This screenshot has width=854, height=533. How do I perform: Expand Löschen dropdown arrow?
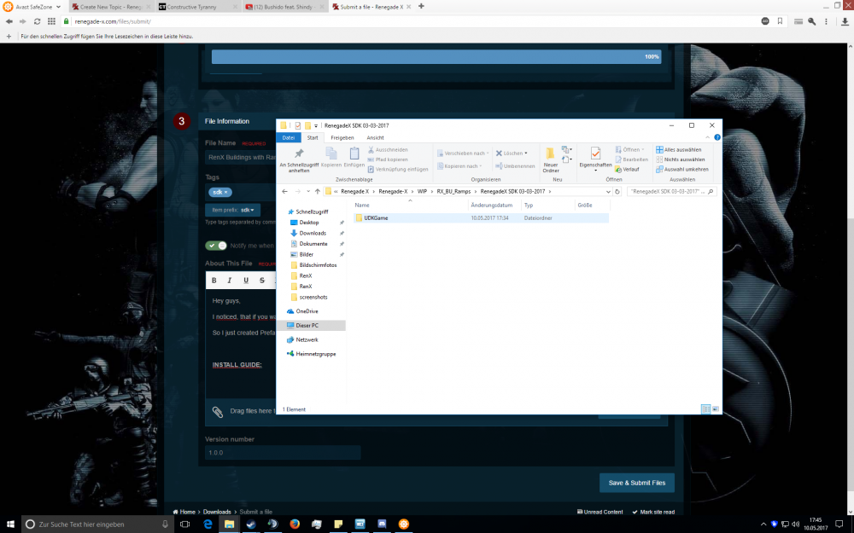(x=526, y=154)
